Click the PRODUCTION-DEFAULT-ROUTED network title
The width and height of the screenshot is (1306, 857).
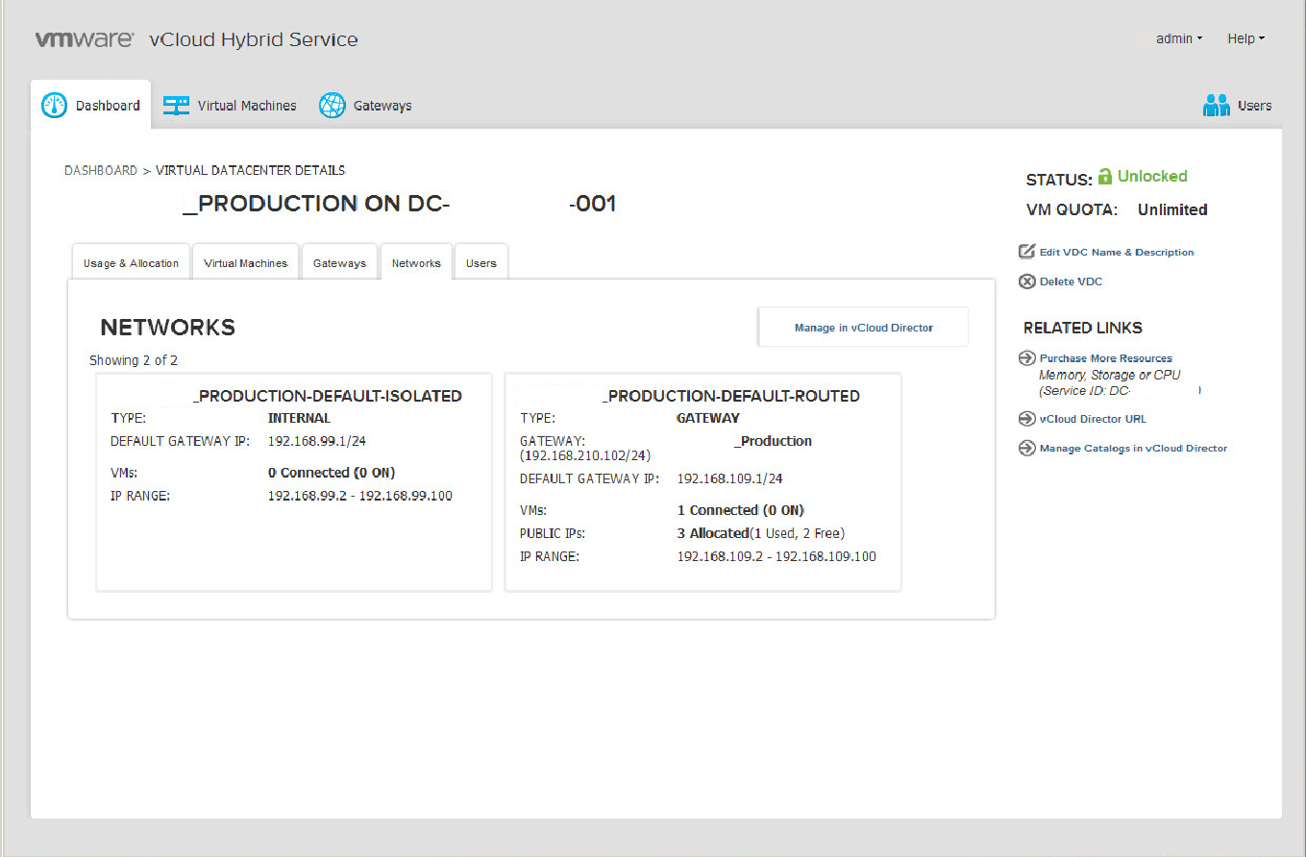coord(730,396)
